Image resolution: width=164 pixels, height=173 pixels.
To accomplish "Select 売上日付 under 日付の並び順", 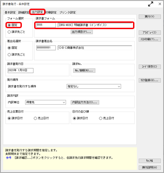I will pyautogui.click(x=107, y=118).
